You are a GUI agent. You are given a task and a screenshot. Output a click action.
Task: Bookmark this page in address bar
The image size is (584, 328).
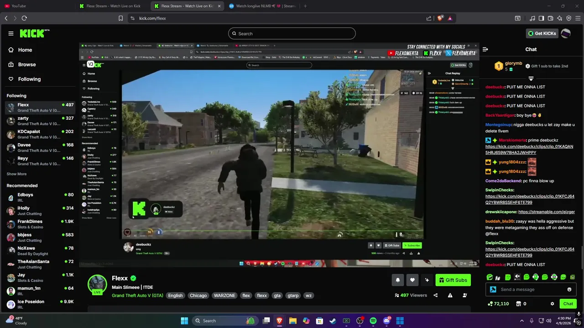pos(120,18)
